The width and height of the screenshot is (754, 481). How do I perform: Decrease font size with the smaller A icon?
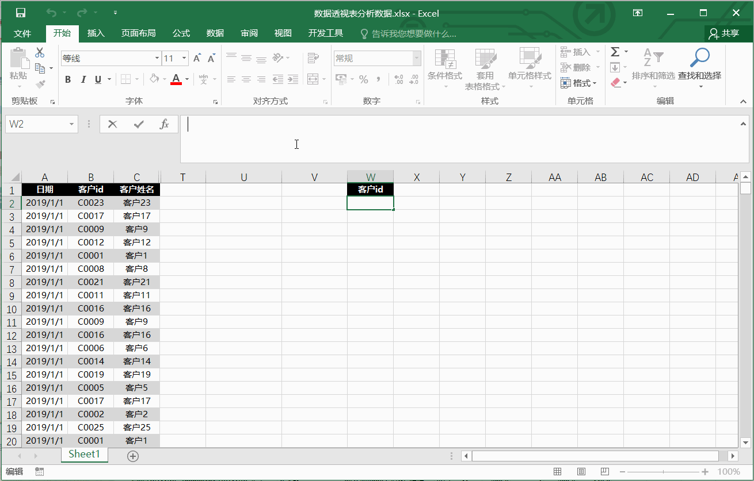pyautogui.click(x=211, y=58)
